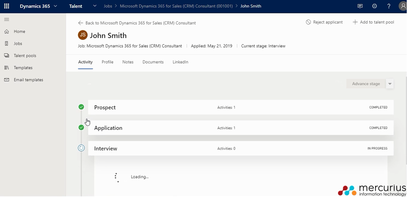Click the Interview in-progress circle icon
The height and width of the screenshot is (197, 407).
81,148
